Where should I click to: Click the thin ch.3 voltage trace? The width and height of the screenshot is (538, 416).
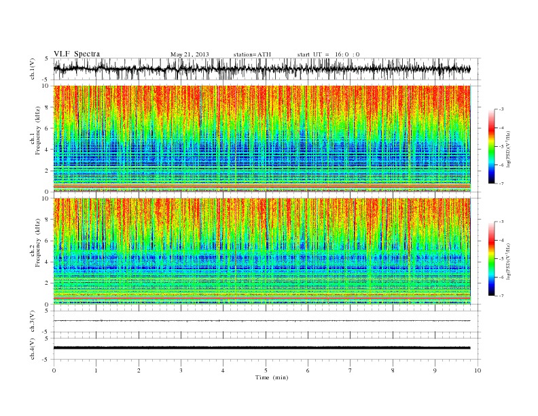point(262,321)
